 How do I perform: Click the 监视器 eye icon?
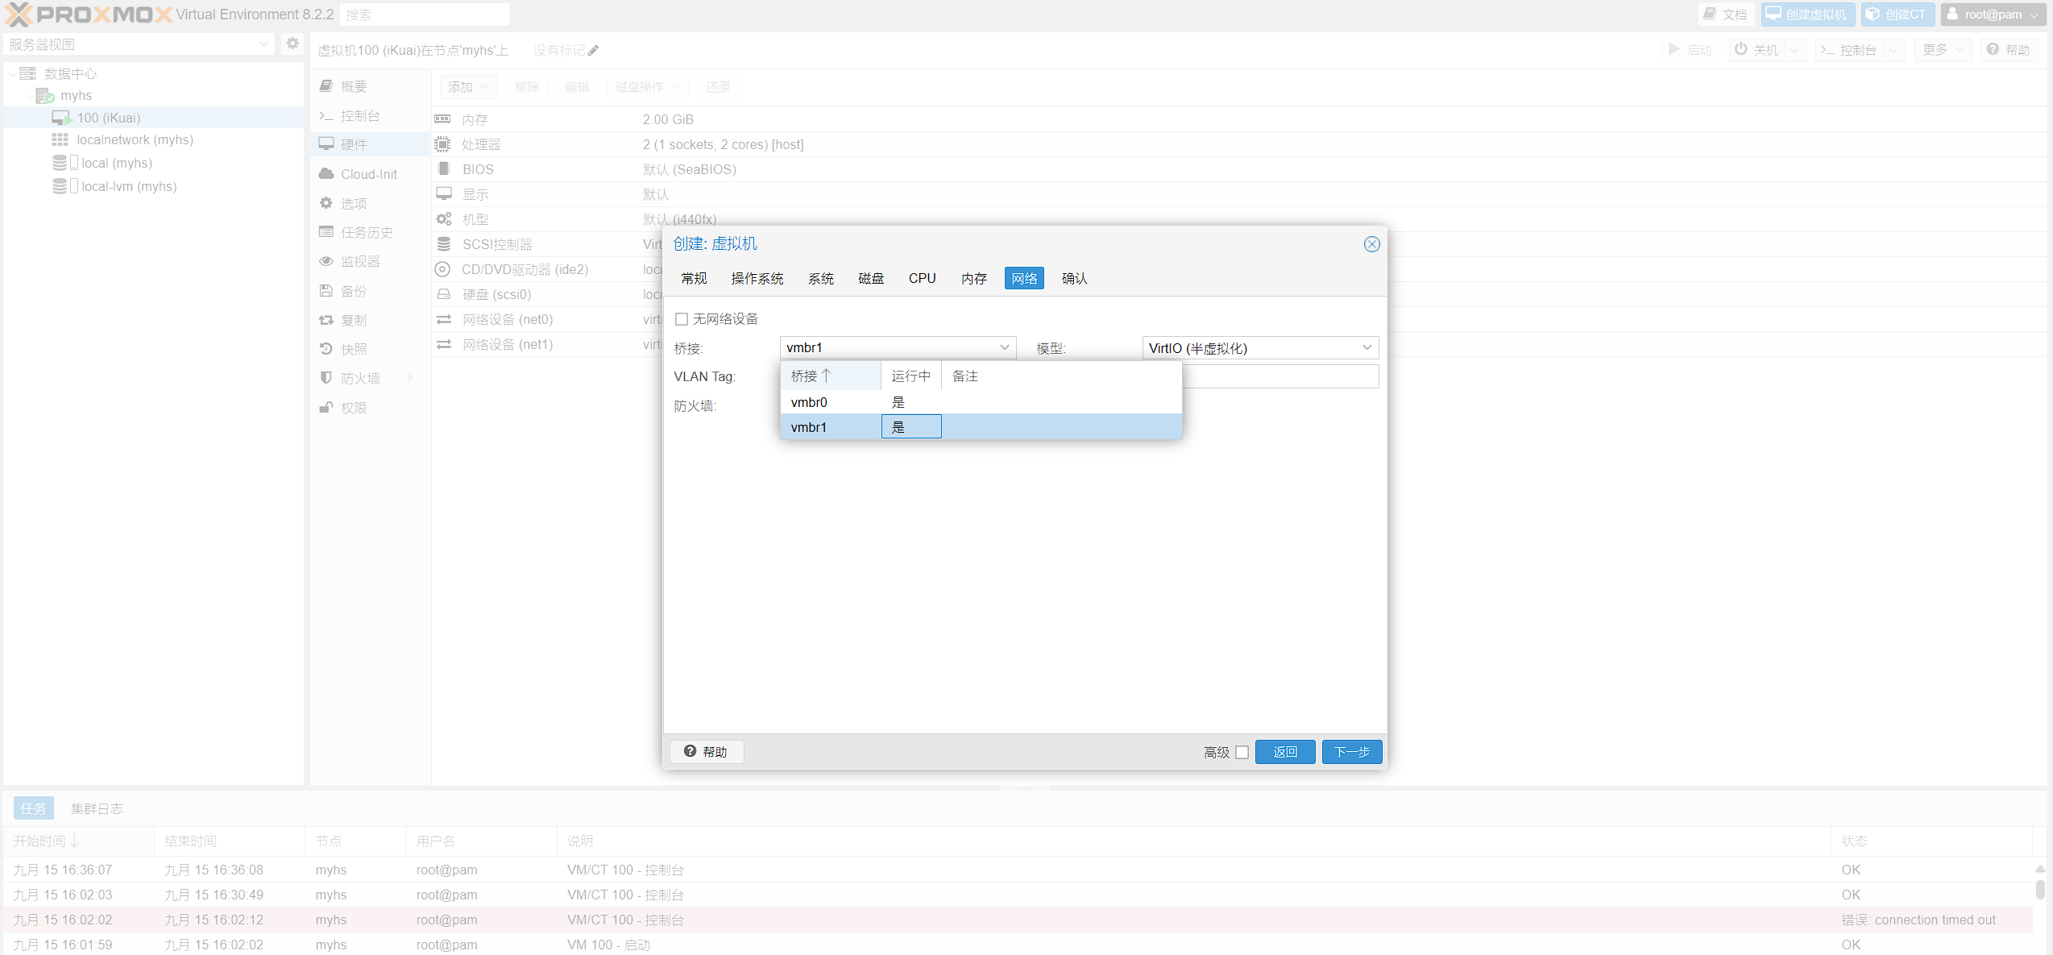tap(326, 260)
